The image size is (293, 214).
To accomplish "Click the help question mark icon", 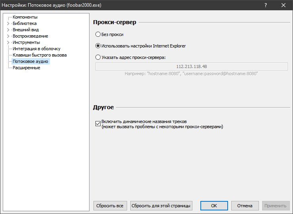I will click(266, 5).
